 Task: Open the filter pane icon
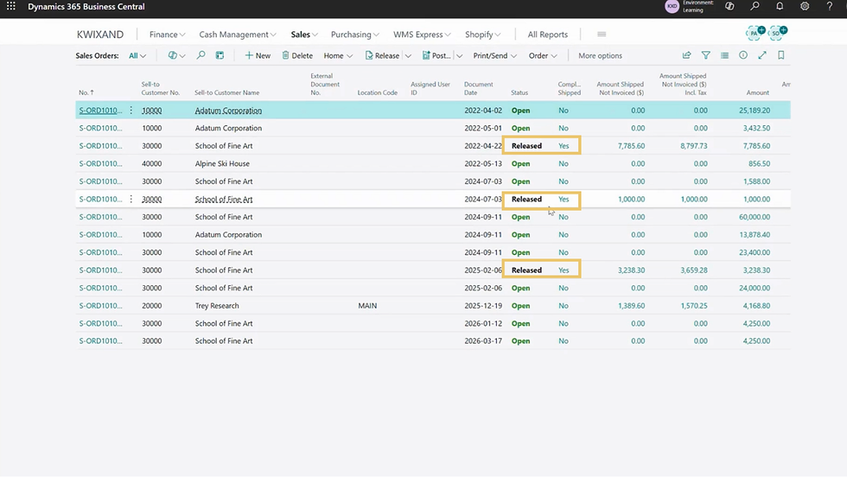point(705,55)
